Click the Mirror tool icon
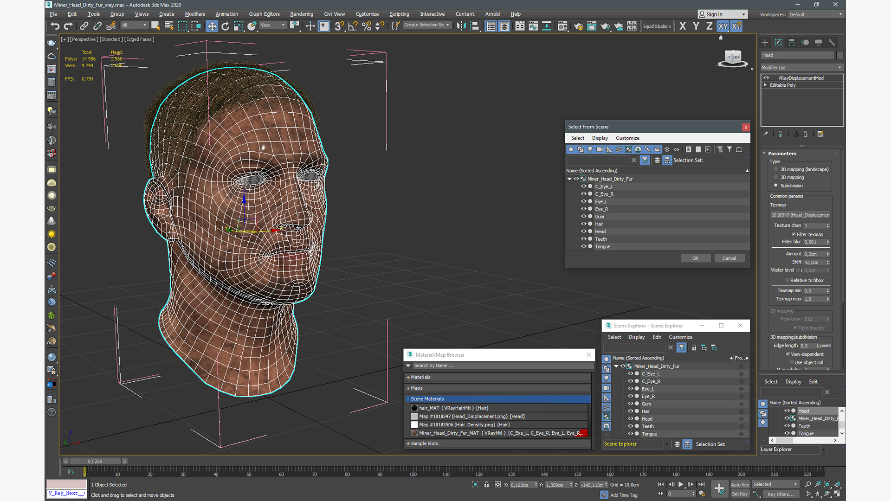 (460, 26)
